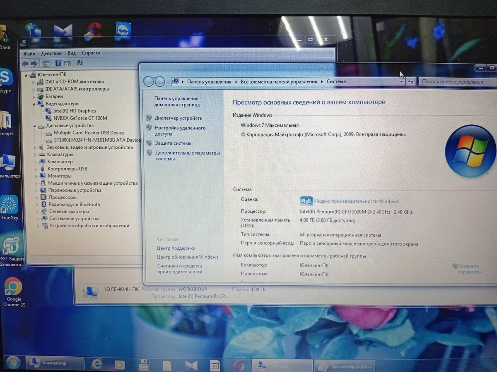
Task: Open the Диспетчер устройств link in sidebar
Action: pos(178,118)
